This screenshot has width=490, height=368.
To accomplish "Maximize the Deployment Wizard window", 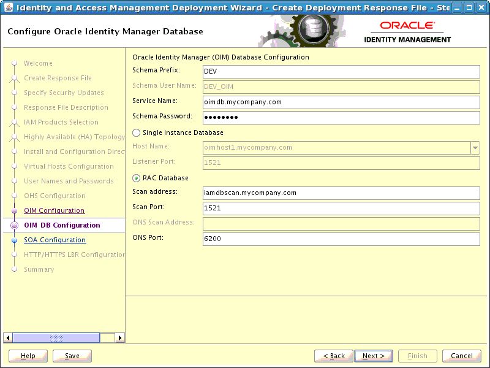I will click(x=469, y=7).
